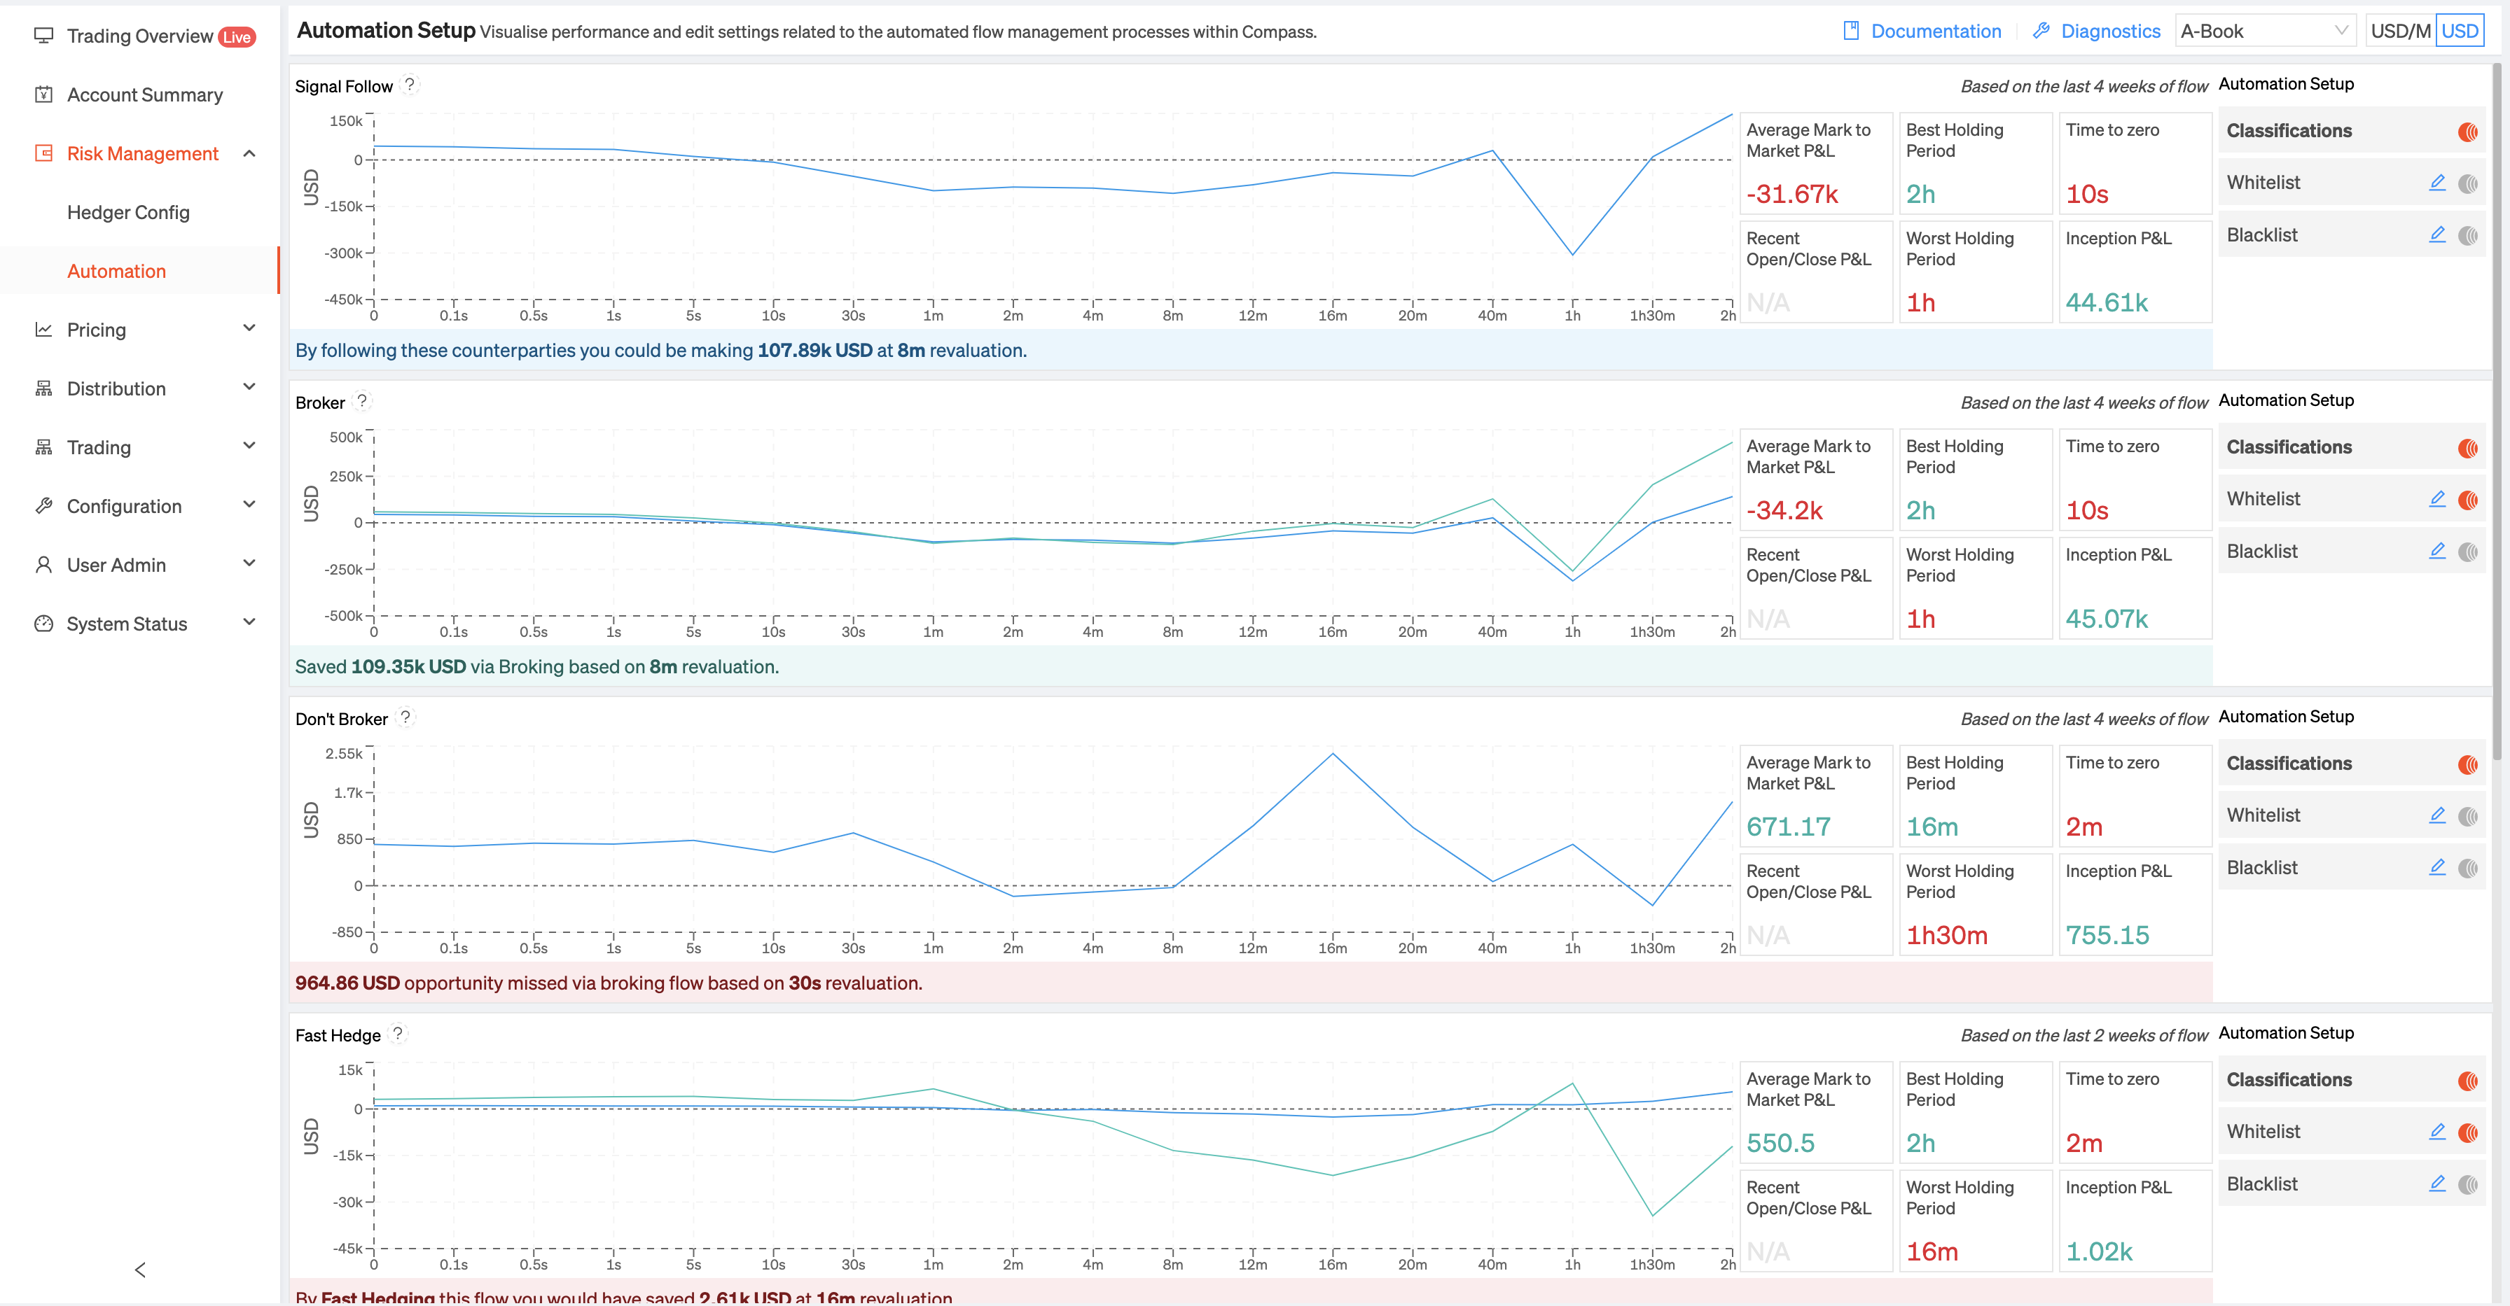The width and height of the screenshot is (2510, 1306).
Task: Toggle Broker Whitelist switch
Action: (x=2467, y=500)
